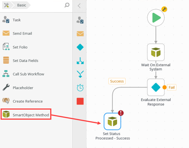Select the Create Reference icon

point(6,101)
